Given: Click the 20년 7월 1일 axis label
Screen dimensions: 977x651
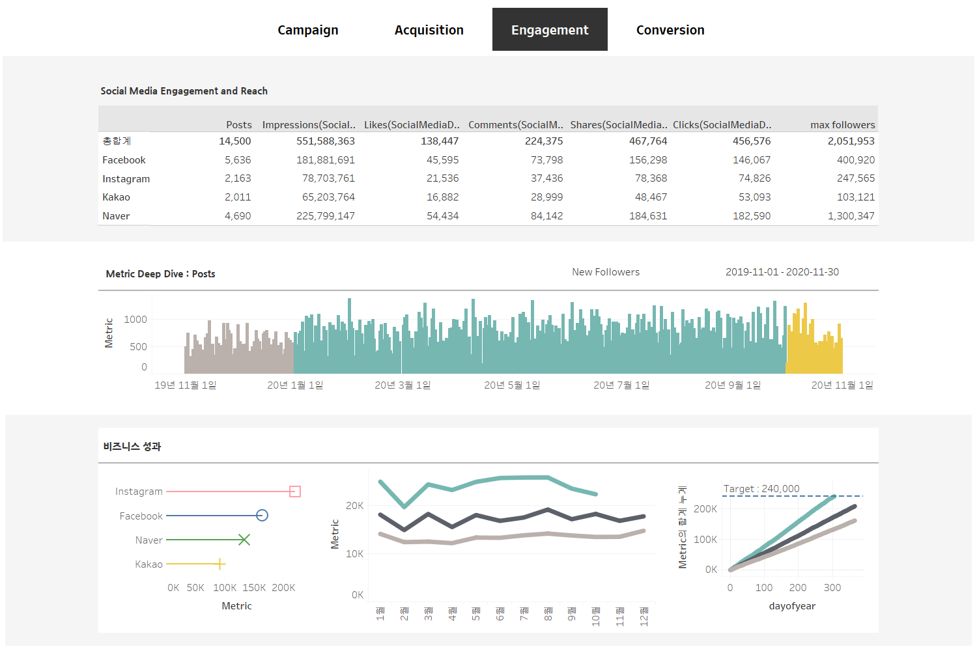Looking at the screenshot, I should pyautogui.click(x=621, y=385).
